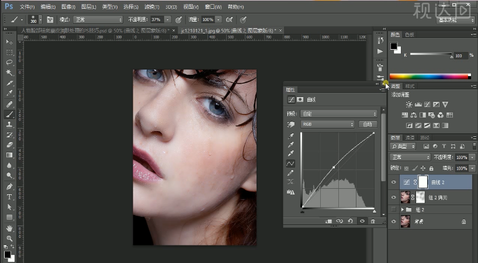Screen dimensions: 478x263
Task: Select the Brush tool in toolbox
Action: 9,115
